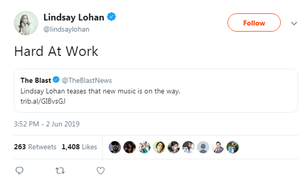View the 263 Retweets list
Viewport: 306px width, 180px height.
click(x=35, y=147)
